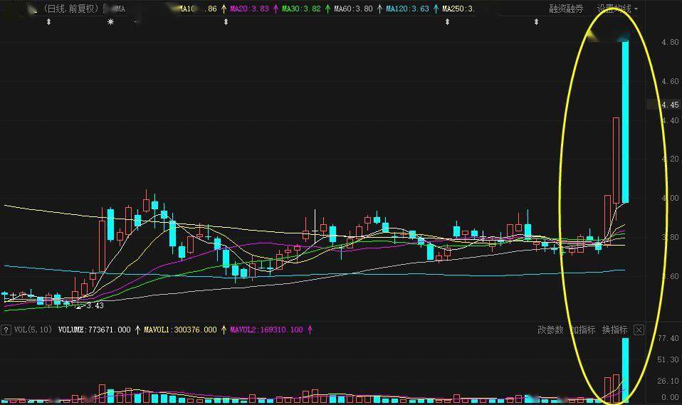Click 加指标 to add an indicator
This screenshot has height=405, width=682.
click(582, 330)
